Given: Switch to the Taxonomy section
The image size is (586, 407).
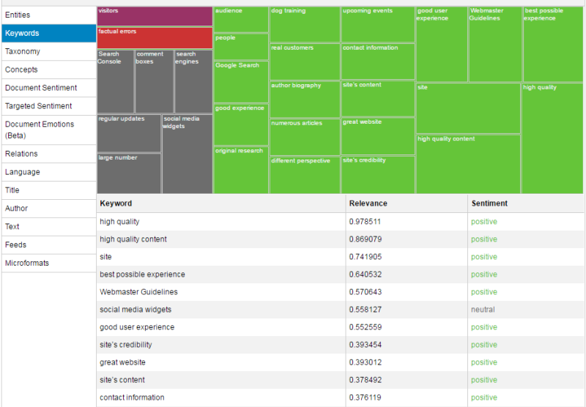Looking at the screenshot, I should click(x=48, y=52).
